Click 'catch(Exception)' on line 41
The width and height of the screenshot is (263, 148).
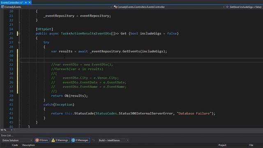(x=59, y=105)
